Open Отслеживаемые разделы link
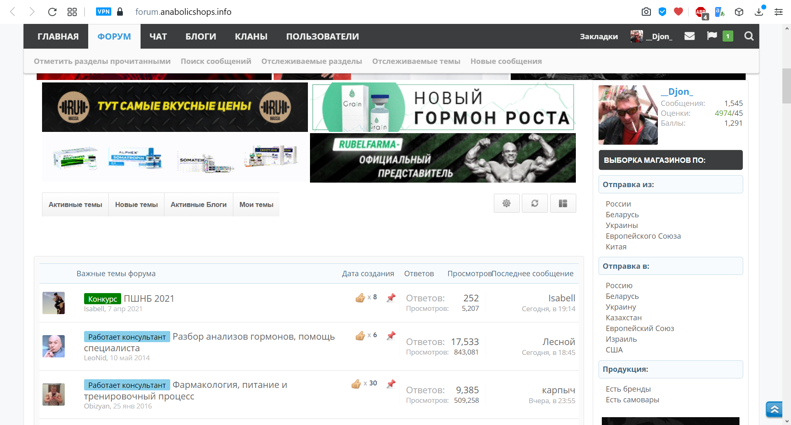 tap(312, 61)
